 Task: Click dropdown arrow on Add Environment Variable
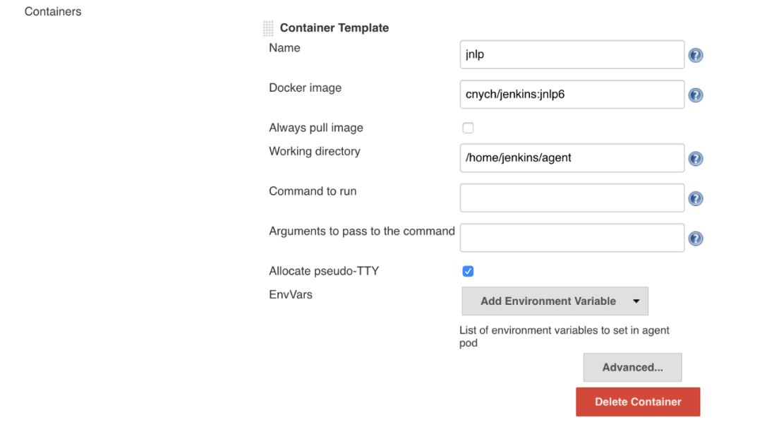636,301
